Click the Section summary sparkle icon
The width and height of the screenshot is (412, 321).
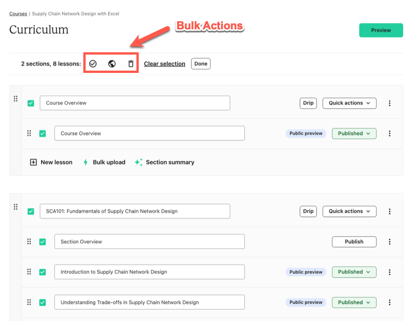tap(139, 162)
